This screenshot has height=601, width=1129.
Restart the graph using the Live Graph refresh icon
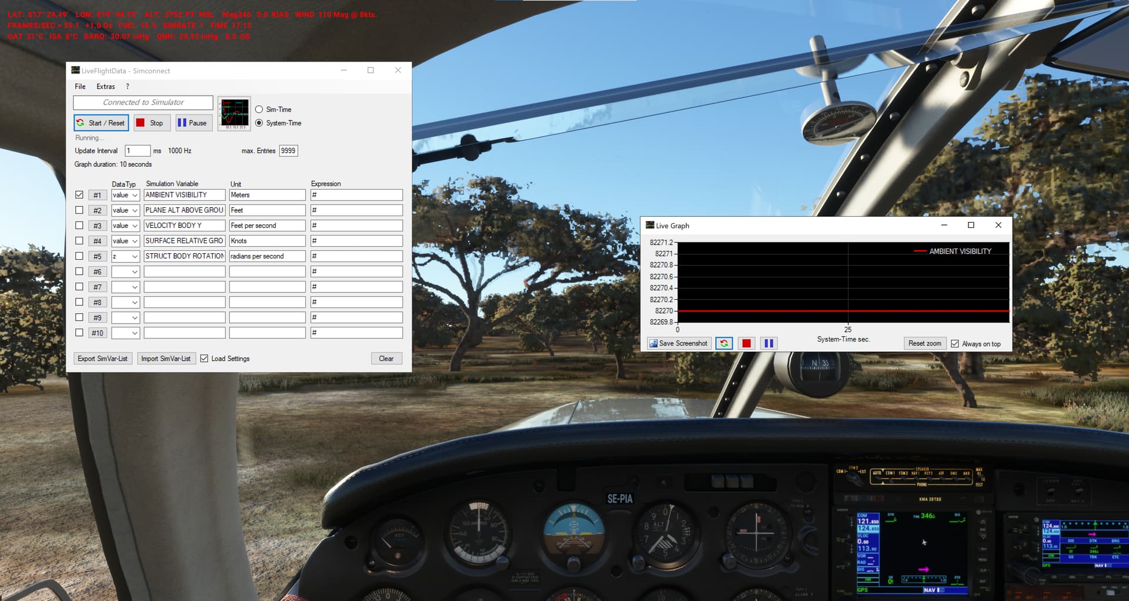(724, 344)
